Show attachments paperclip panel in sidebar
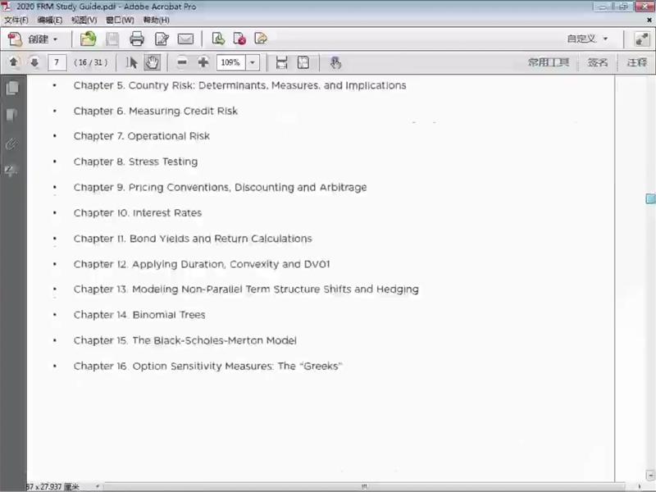656x492 pixels. pos(12,144)
